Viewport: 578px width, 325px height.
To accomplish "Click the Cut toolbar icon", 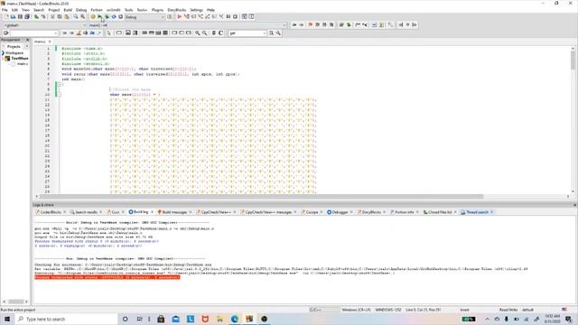I will click(x=52, y=17).
